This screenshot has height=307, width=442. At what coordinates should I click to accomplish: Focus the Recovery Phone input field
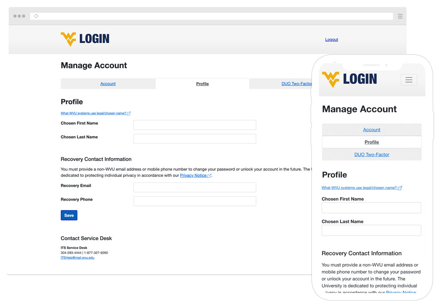tap(195, 201)
